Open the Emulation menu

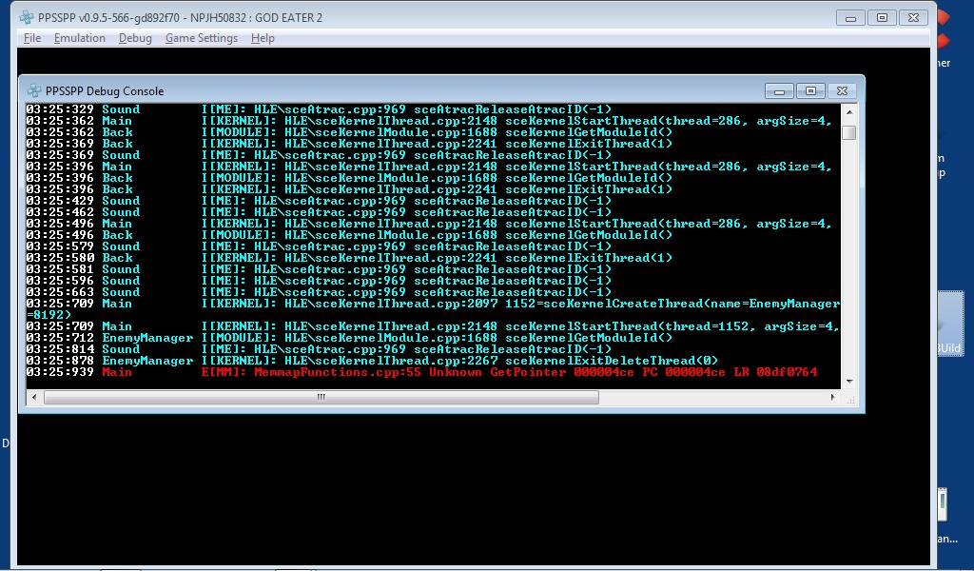[80, 38]
